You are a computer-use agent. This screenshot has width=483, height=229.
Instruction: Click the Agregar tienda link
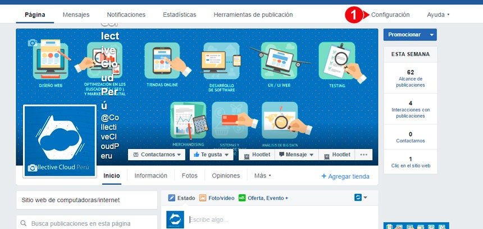(345, 176)
